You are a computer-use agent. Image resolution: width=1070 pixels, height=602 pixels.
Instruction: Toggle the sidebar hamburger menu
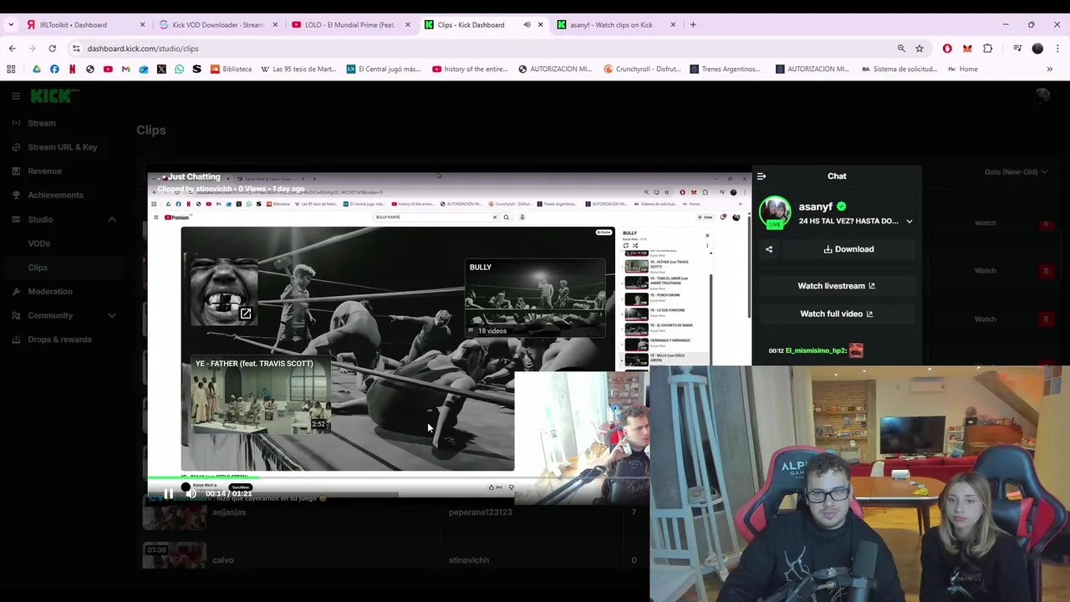pos(16,96)
